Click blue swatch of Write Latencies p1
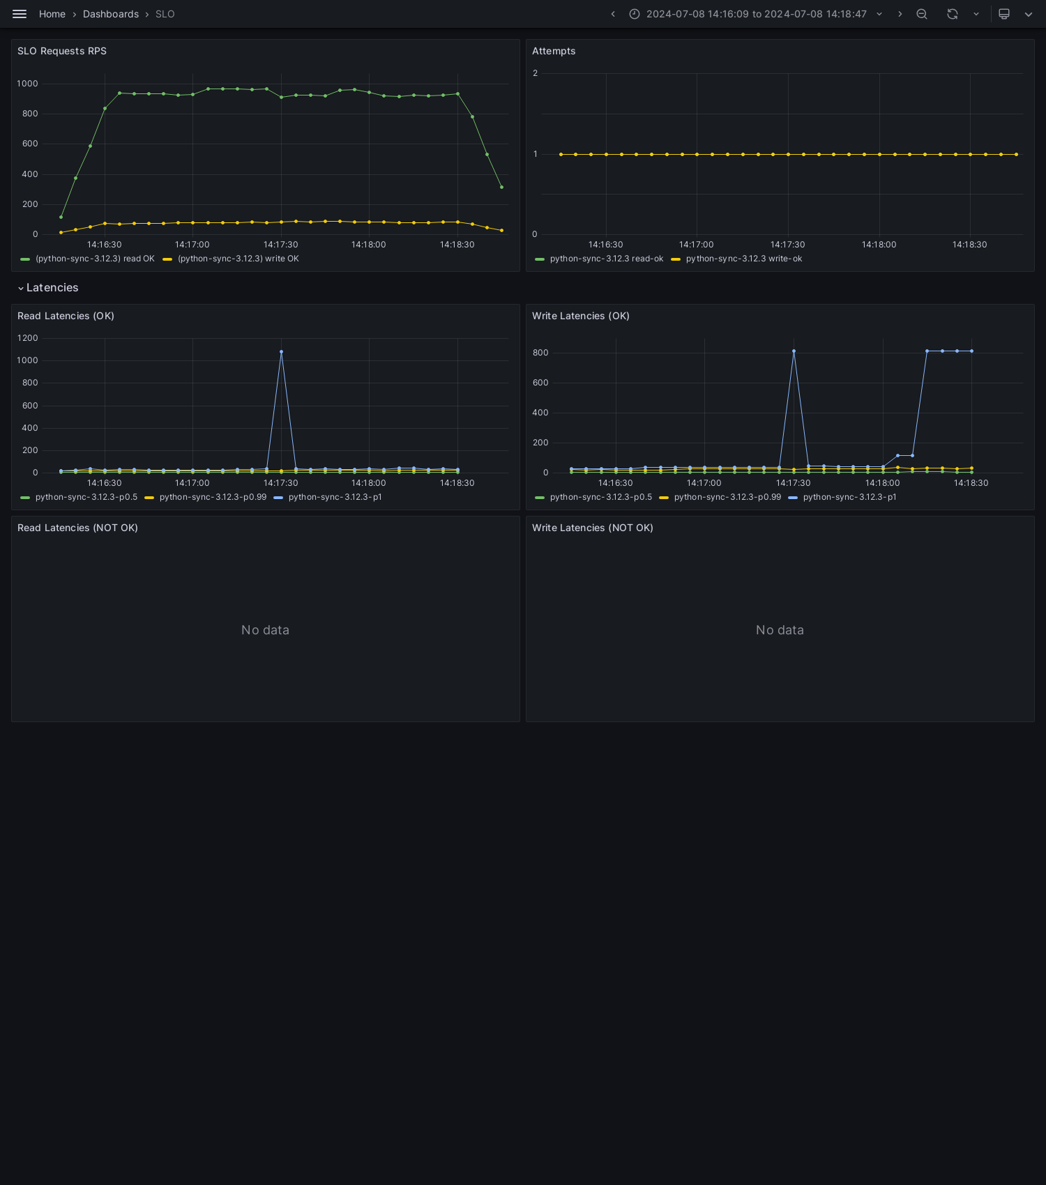 [793, 498]
